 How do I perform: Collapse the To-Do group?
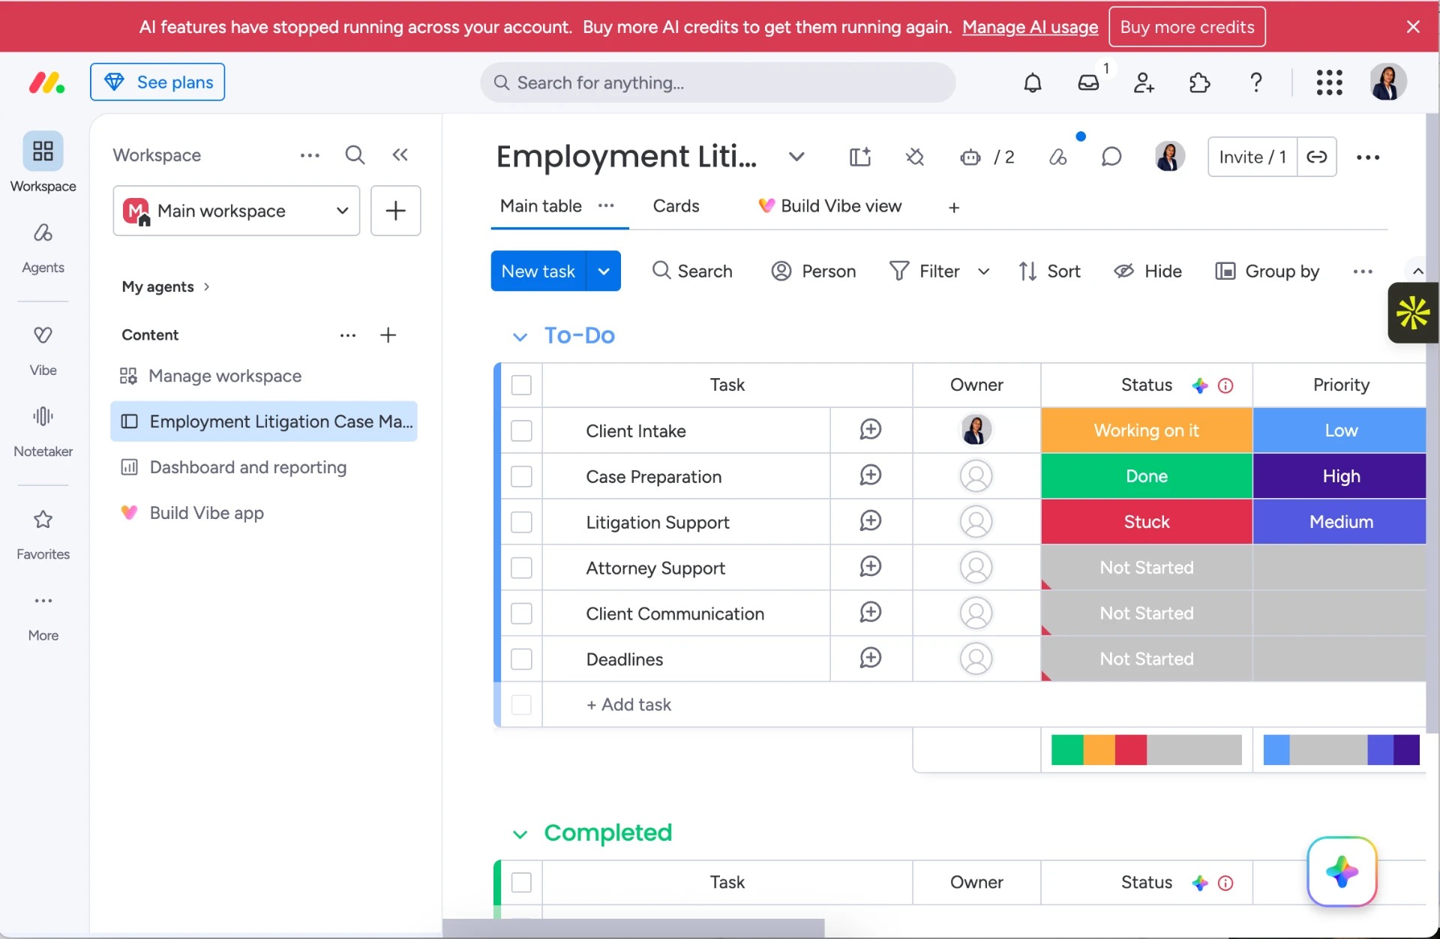click(520, 337)
